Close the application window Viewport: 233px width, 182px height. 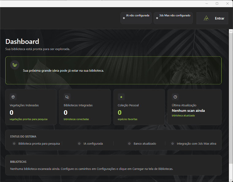[x=227, y=3]
